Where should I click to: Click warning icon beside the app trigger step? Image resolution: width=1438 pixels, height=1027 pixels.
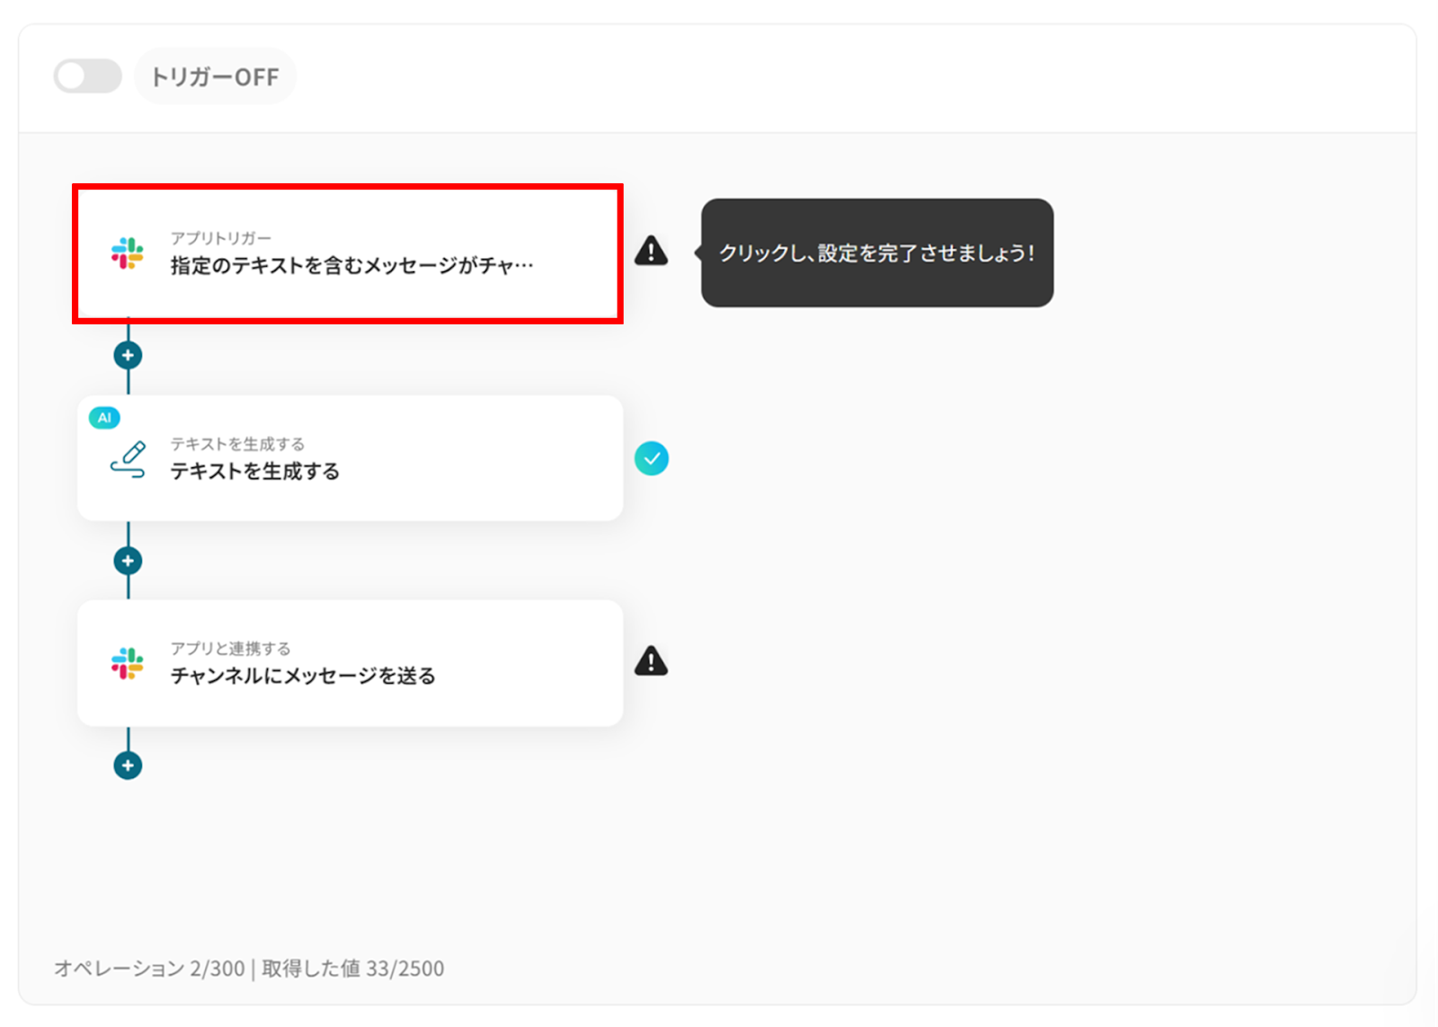(652, 251)
